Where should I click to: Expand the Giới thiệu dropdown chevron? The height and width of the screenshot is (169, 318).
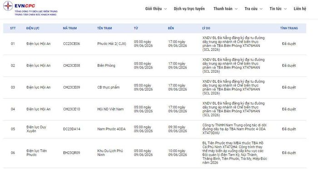point(165,9)
